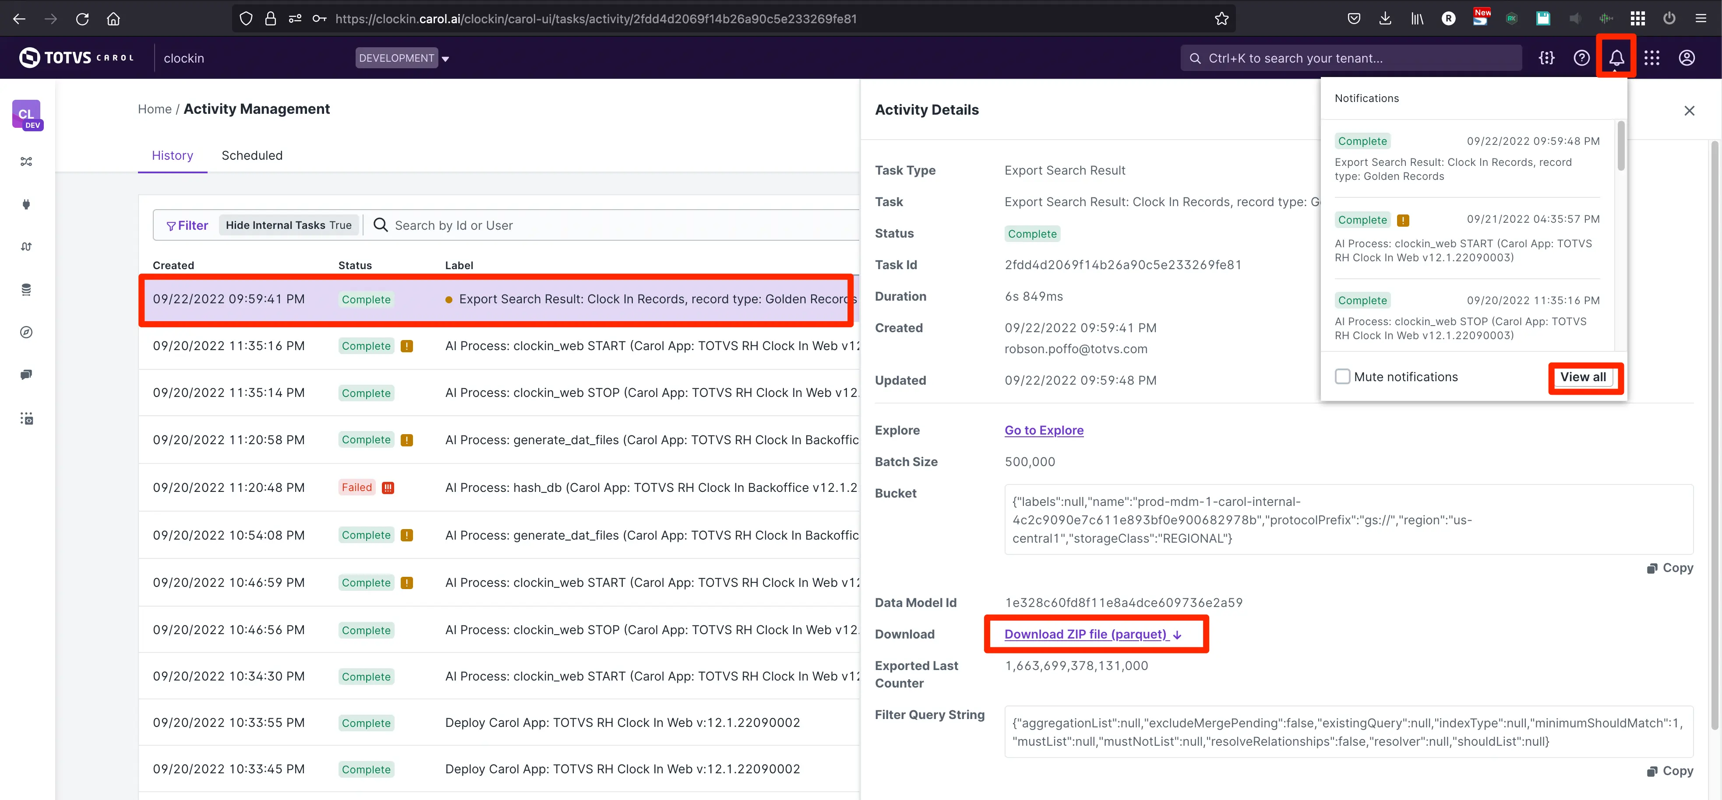Click View all notifications button
1722x800 pixels.
point(1583,376)
